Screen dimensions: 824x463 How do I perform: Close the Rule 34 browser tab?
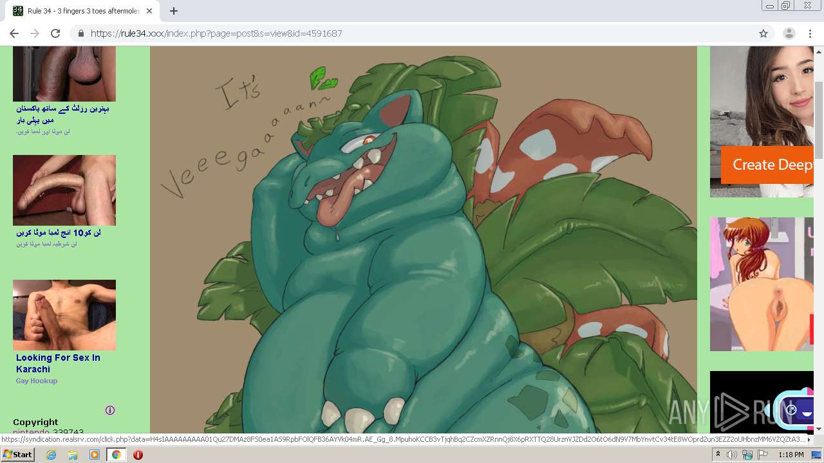[x=150, y=11]
